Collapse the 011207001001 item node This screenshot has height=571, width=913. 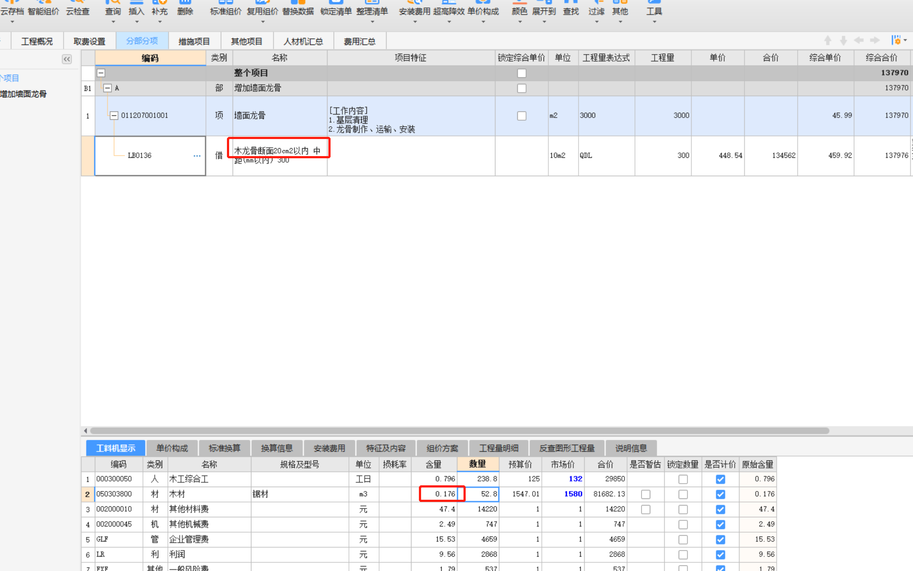tap(114, 115)
